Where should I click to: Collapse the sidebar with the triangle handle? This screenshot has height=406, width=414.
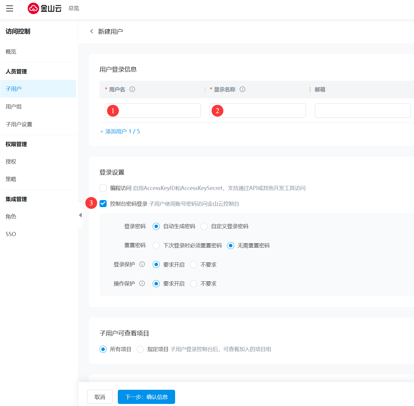click(x=80, y=215)
